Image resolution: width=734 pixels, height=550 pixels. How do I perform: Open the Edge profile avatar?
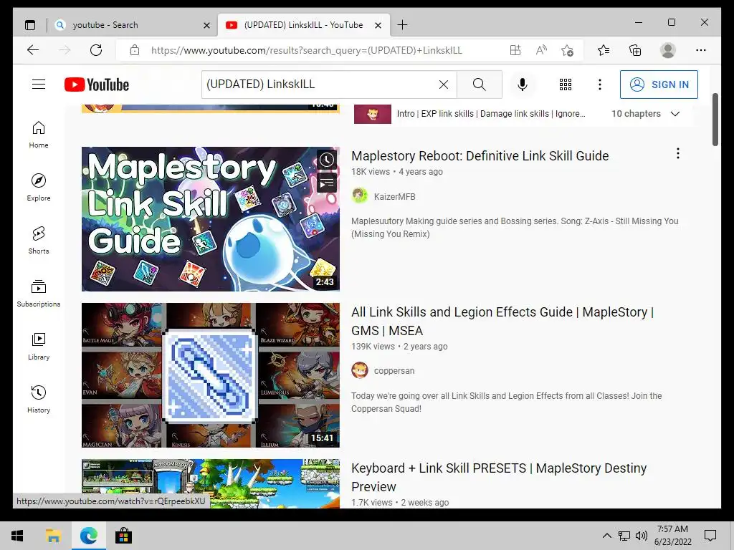[x=668, y=50]
